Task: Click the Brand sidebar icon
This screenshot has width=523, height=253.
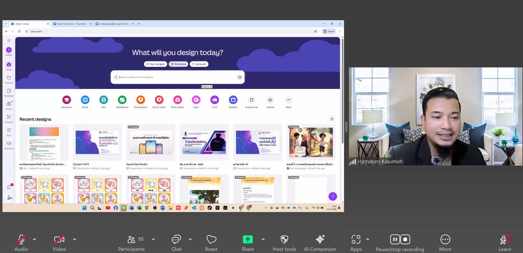Action: pos(9,104)
